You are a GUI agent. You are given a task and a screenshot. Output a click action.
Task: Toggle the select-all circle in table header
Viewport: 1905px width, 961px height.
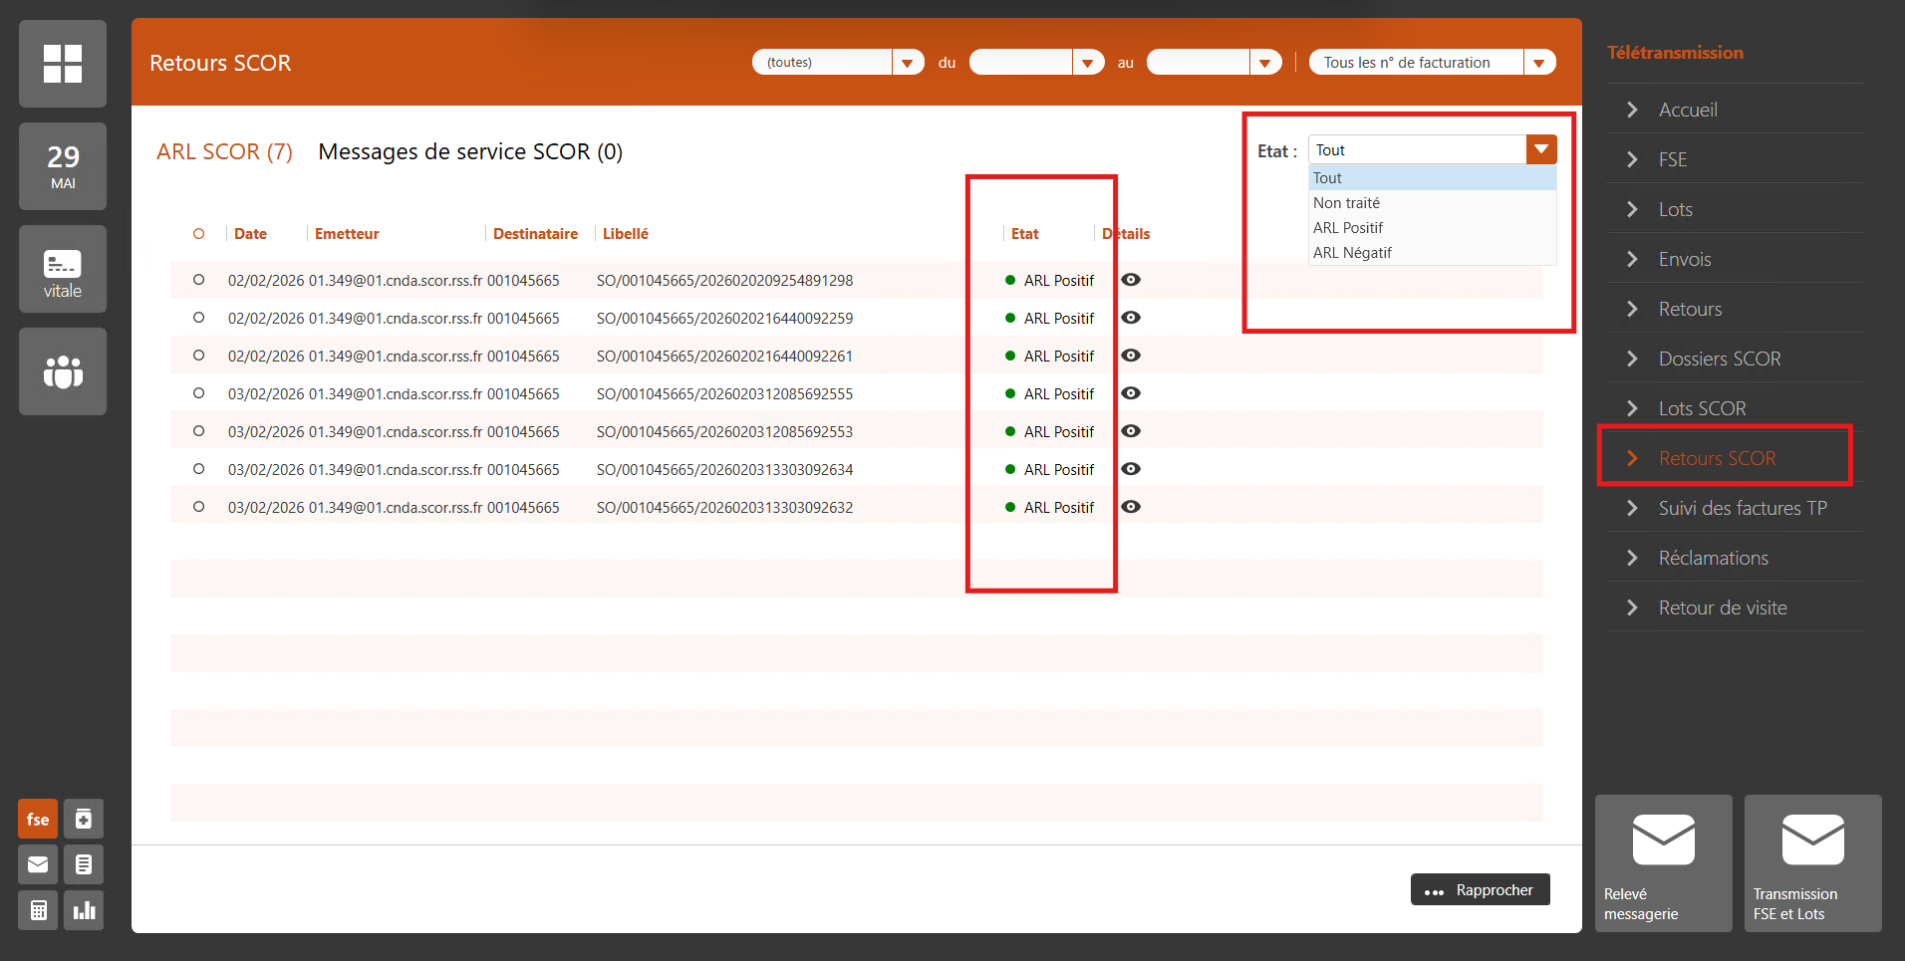[198, 234]
